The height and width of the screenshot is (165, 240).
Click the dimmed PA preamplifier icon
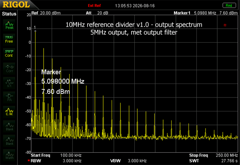[x=10, y=97]
